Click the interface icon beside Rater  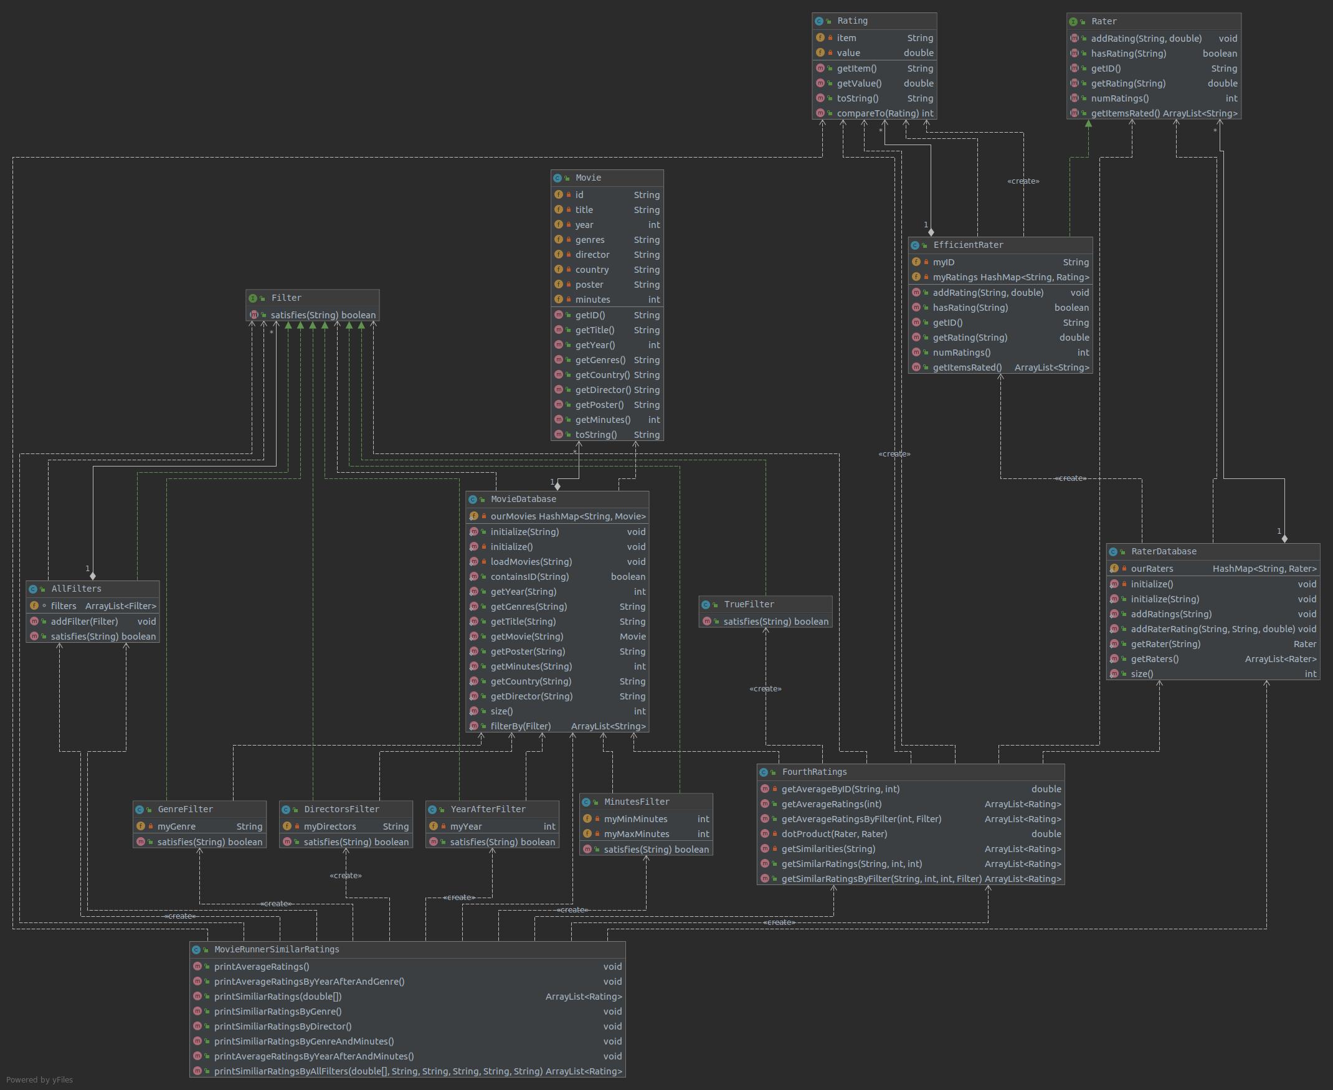coord(1074,21)
